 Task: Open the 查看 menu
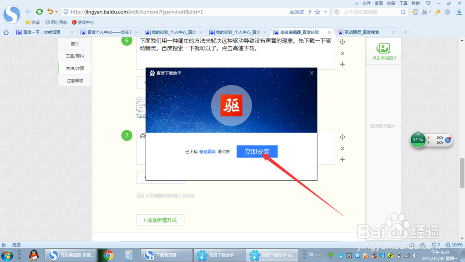(379, 3)
